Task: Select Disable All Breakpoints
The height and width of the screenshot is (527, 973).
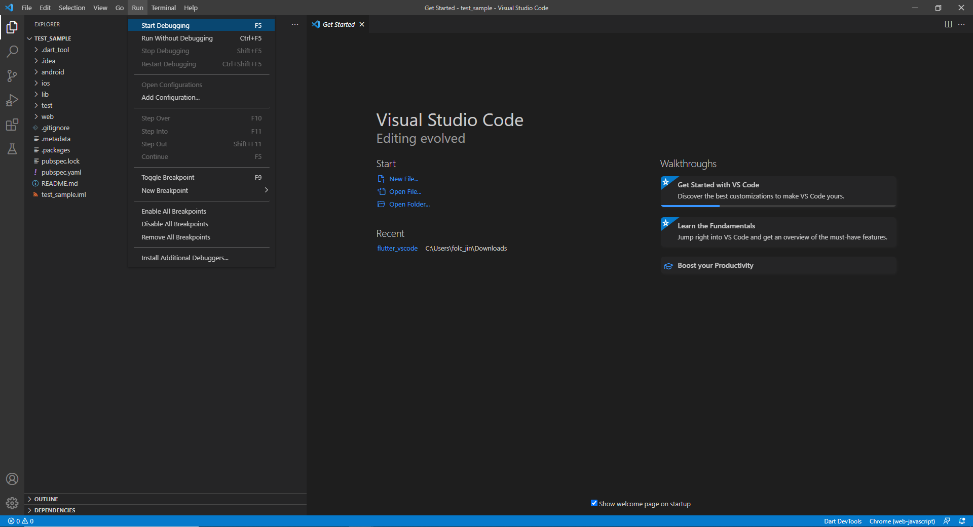Action: point(202,224)
